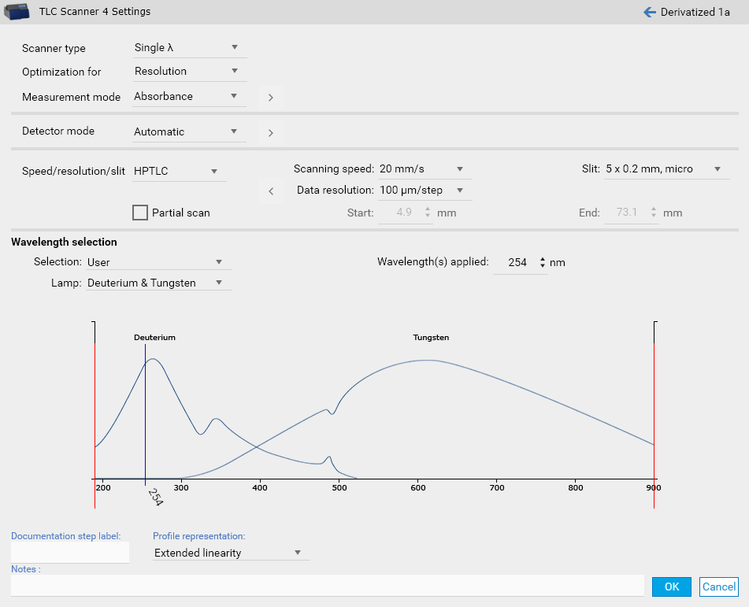The image size is (749, 607).
Task: Enable the Partial scan checkbox
Action: point(140,213)
